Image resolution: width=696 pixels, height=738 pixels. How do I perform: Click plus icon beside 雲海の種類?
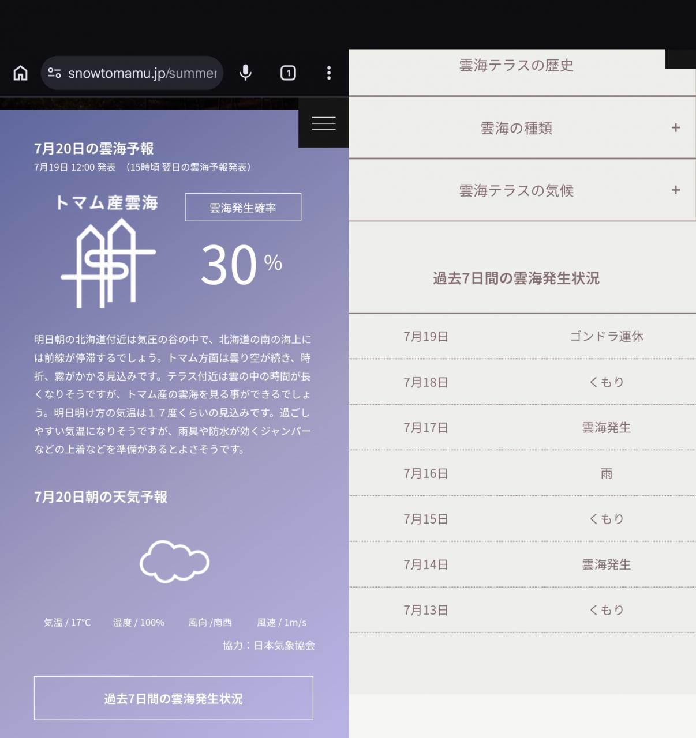[676, 128]
